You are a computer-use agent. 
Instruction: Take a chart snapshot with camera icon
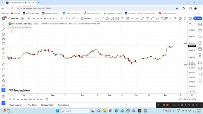coord(190,18)
